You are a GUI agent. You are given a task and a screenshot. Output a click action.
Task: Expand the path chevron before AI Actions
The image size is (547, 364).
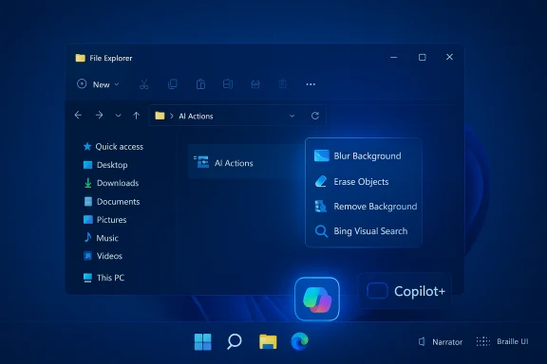pos(171,116)
